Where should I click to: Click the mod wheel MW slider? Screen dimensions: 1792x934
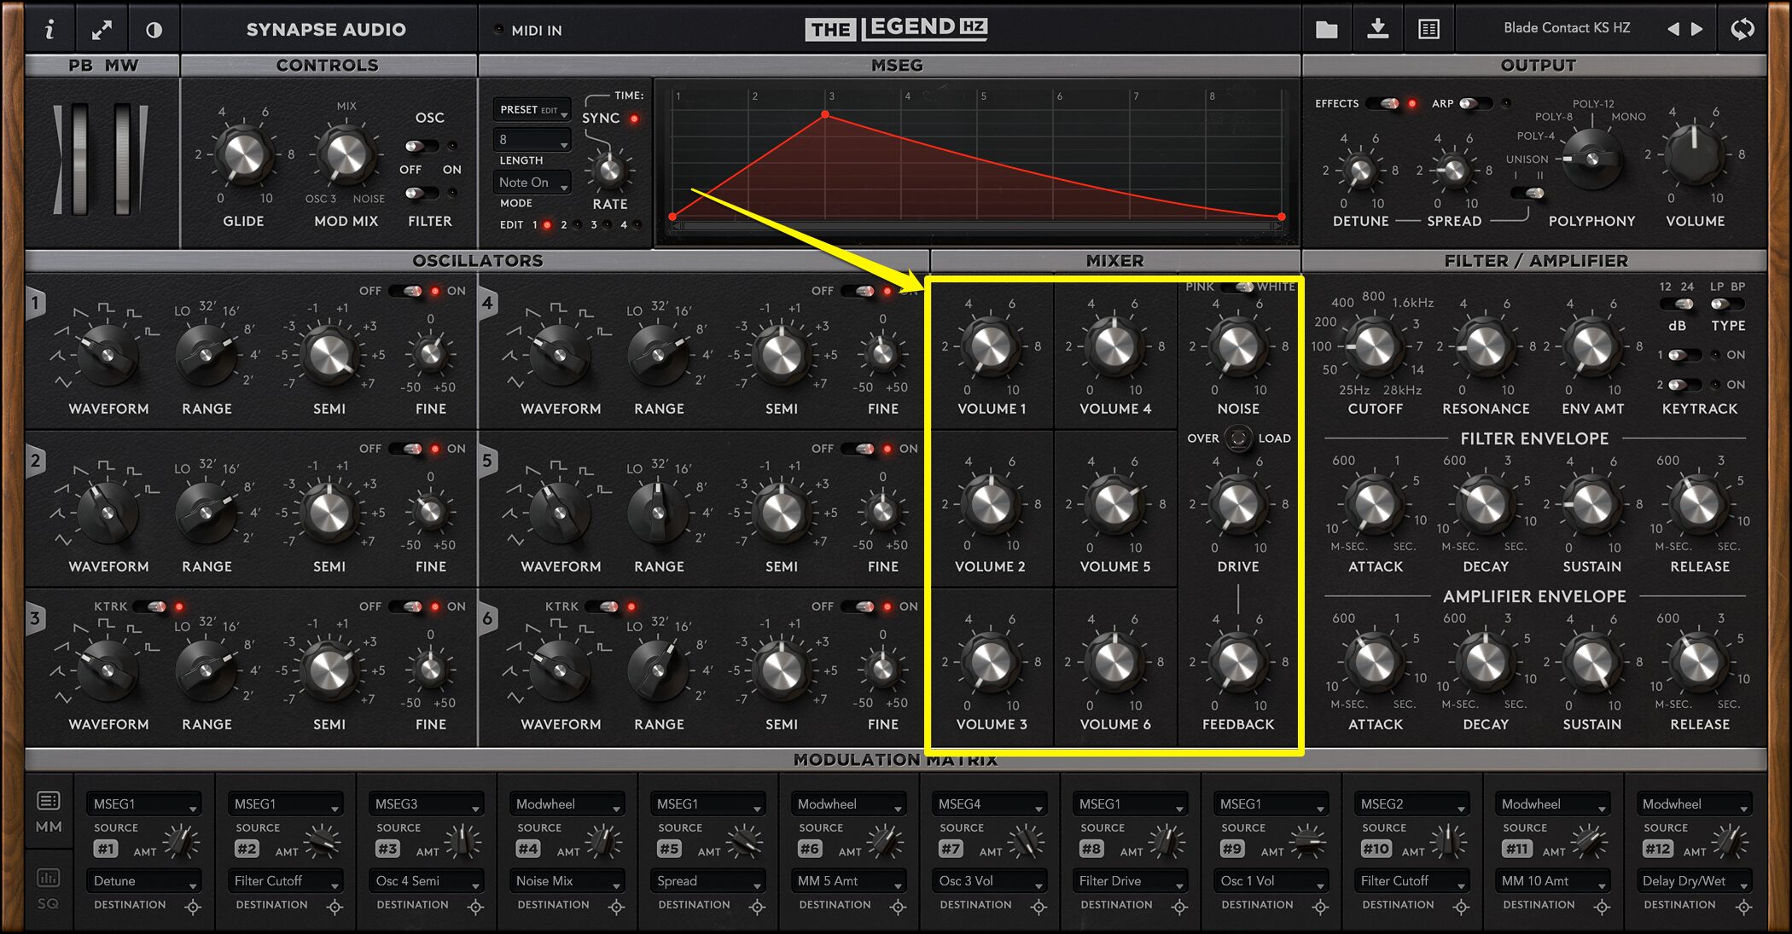point(123,160)
